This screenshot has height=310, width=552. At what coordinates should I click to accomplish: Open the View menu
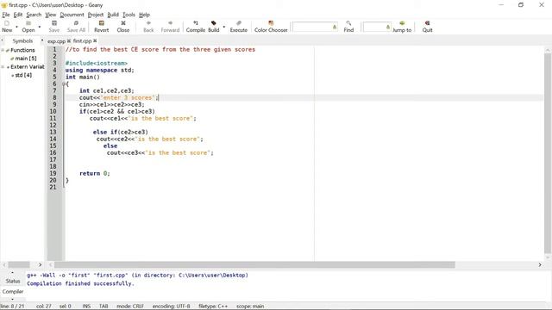51,15
